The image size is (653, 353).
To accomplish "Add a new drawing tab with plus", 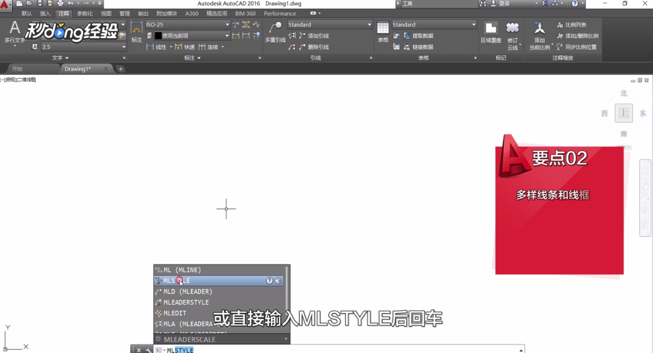I will (121, 68).
